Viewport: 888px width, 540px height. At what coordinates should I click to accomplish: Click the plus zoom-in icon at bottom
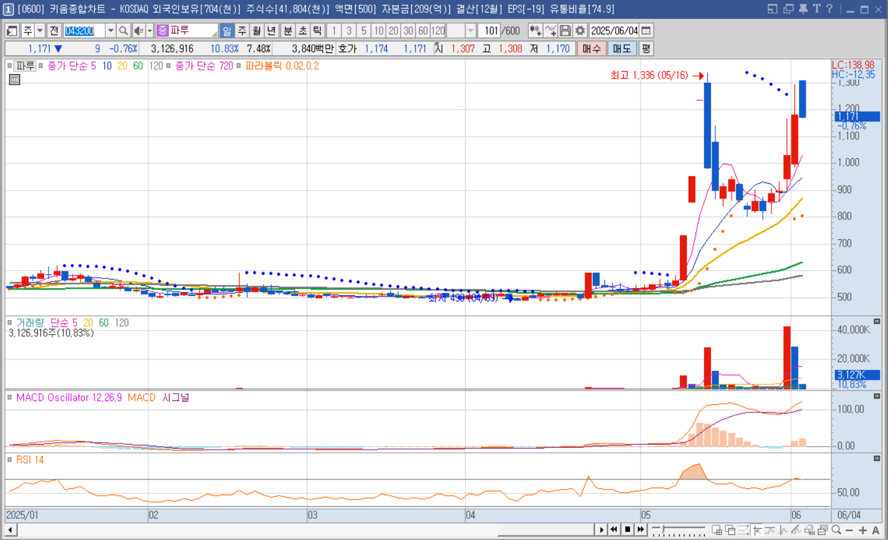(x=862, y=530)
